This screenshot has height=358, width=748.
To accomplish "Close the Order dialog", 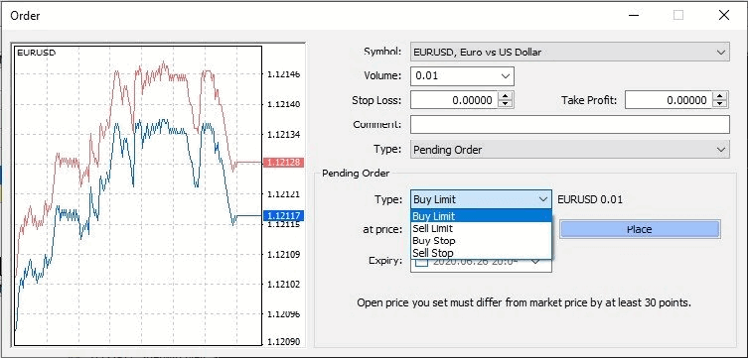I will [724, 15].
